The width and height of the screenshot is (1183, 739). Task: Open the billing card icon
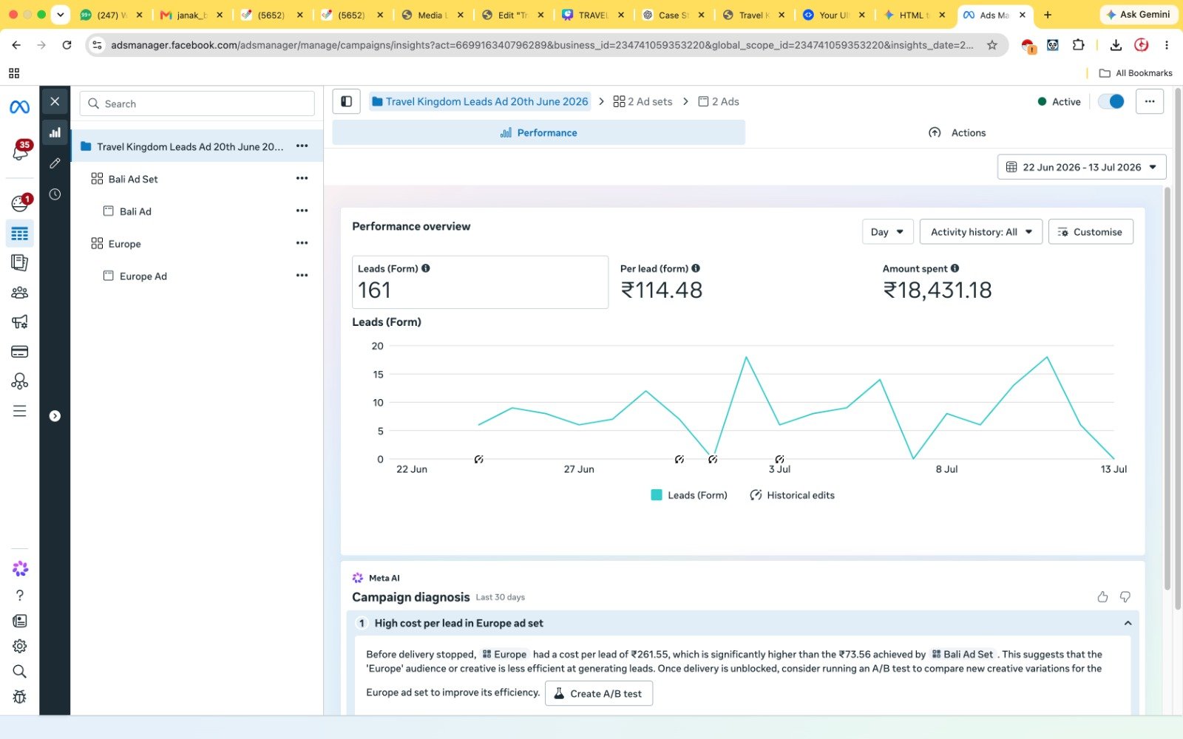(x=20, y=352)
